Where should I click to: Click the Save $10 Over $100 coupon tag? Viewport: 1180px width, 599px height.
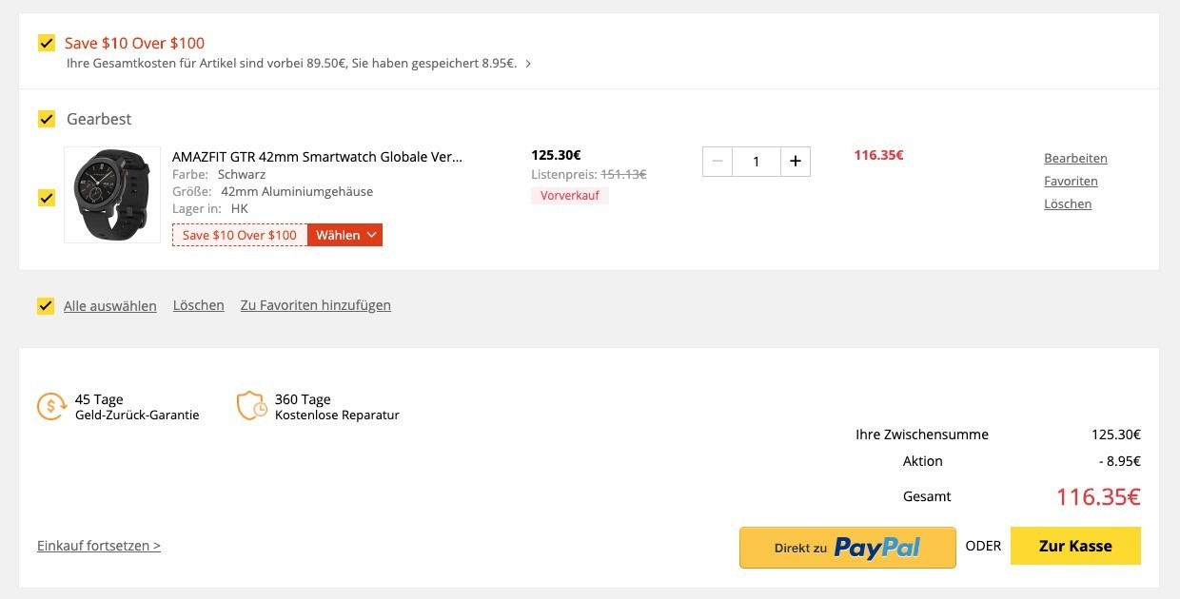tap(240, 235)
